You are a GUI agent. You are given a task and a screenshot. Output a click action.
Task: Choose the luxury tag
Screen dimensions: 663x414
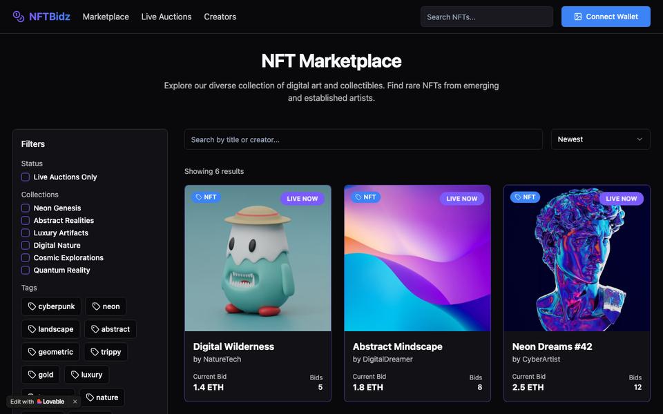87,375
